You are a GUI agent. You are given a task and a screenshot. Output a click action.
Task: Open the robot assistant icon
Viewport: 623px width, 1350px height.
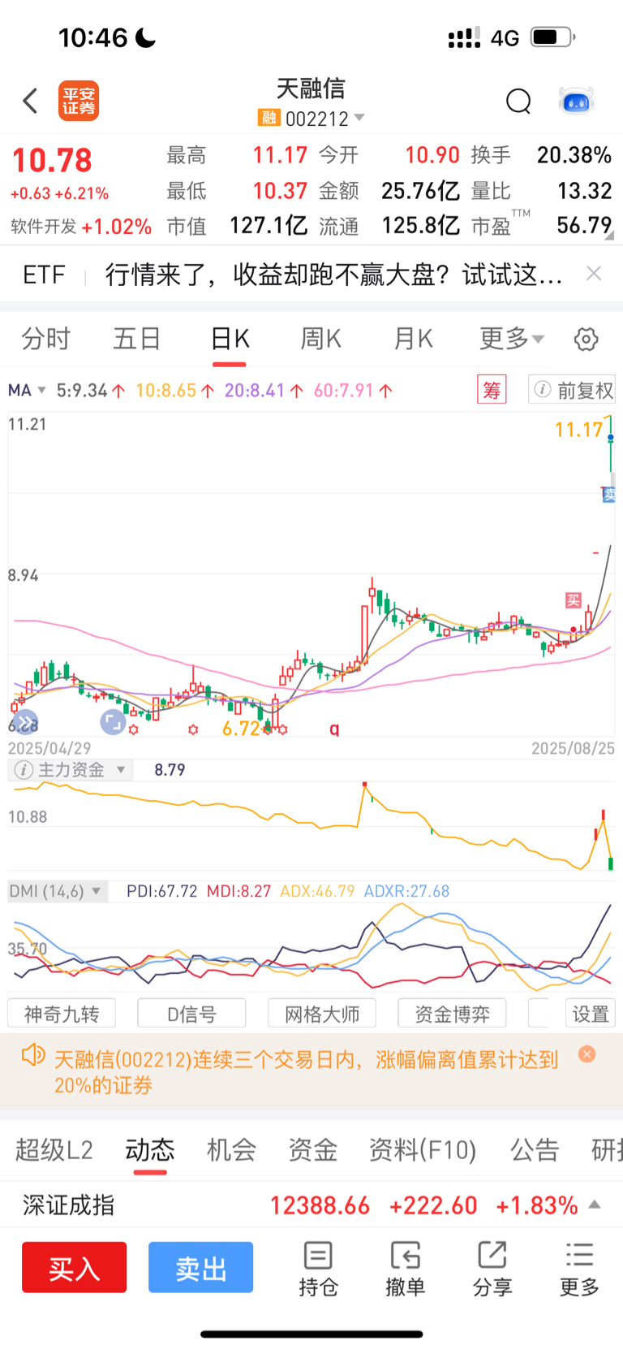click(577, 102)
